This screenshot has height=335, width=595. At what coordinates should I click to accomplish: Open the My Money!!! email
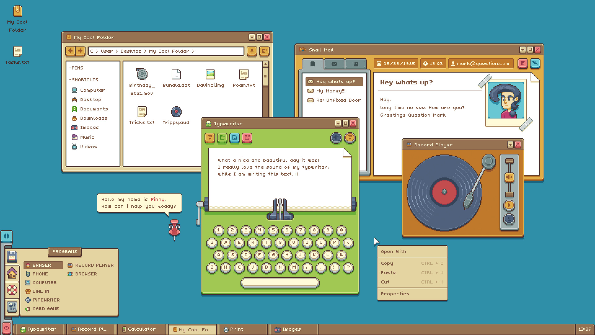coord(330,91)
